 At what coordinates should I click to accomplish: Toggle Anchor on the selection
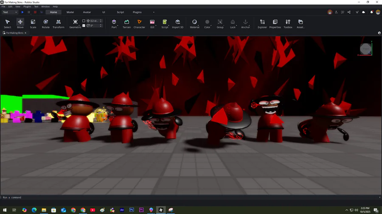click(x=245, y=24)
